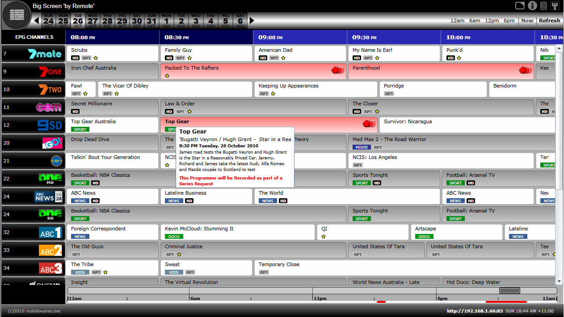This screenshot has height=317, width=564.
Task: Select the 7TWO channel logo
Action: [50, 89]
